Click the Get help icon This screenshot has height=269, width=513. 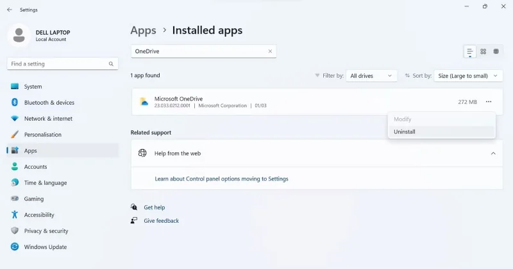coord(134,207)
